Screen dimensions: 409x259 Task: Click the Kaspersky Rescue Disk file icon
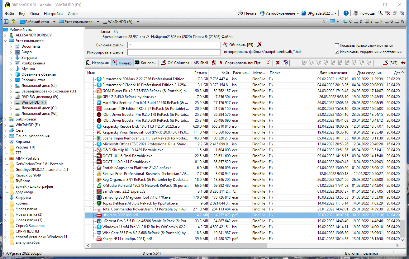tap(99, 126)
